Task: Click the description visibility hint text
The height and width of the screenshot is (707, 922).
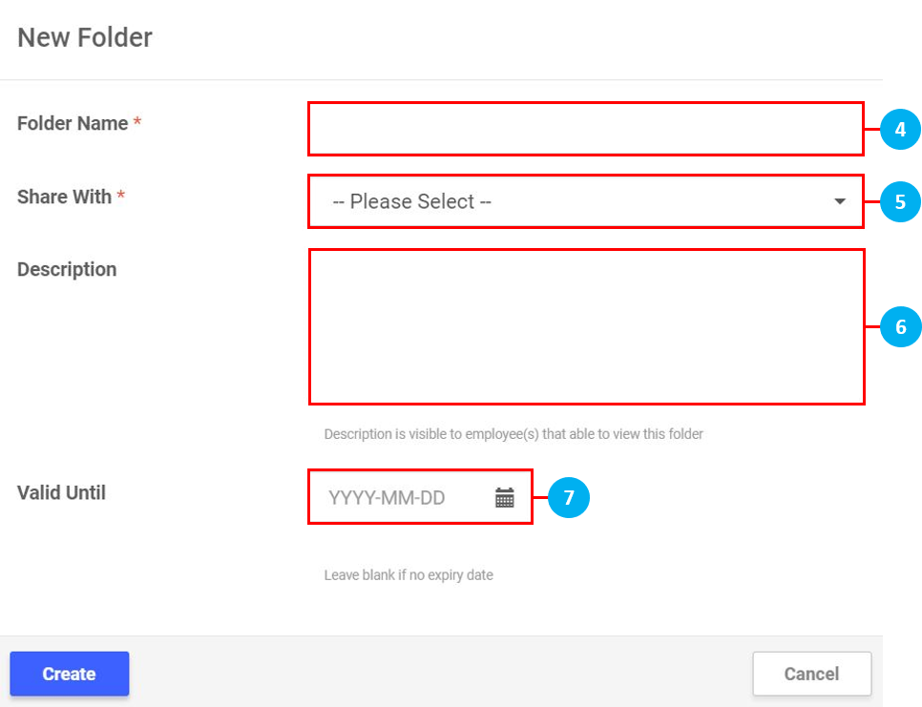Action: pos(513,434)
